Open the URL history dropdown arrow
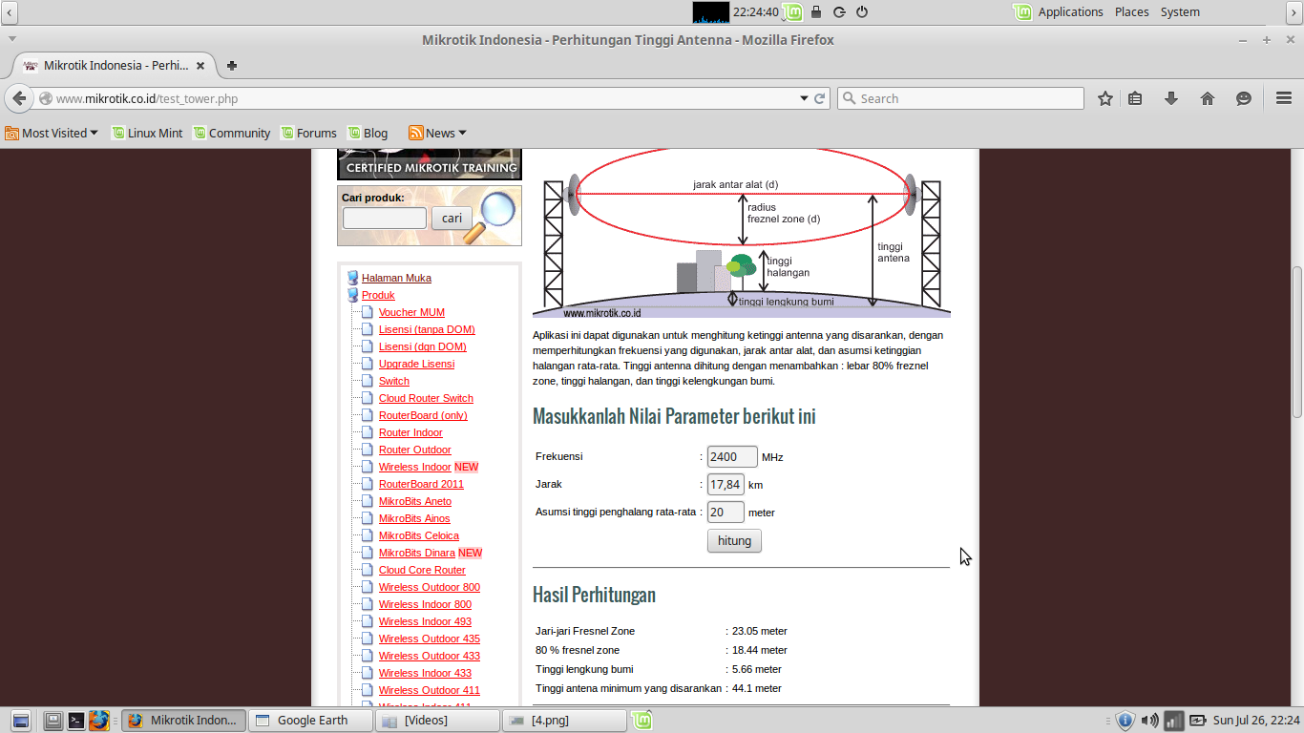This screenshot has width=1304, height=733. [x=802, y=98]
